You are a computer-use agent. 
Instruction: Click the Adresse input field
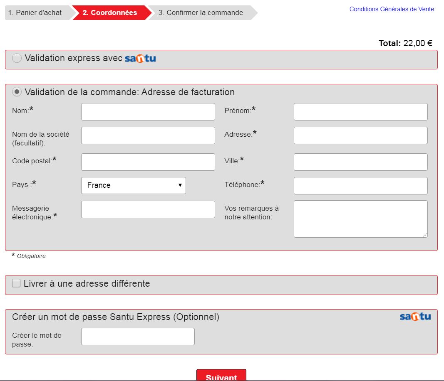pyautogui.click(x=360, y=135)
